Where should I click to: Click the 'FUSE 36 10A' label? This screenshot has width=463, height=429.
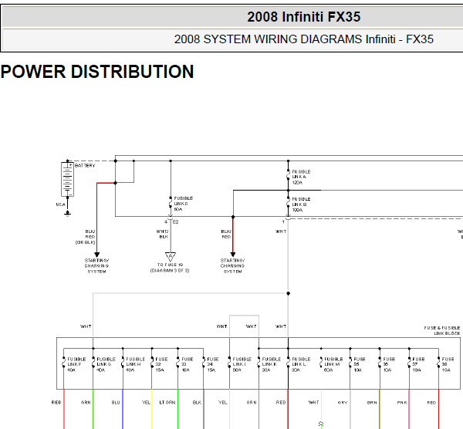pos(389,364)
